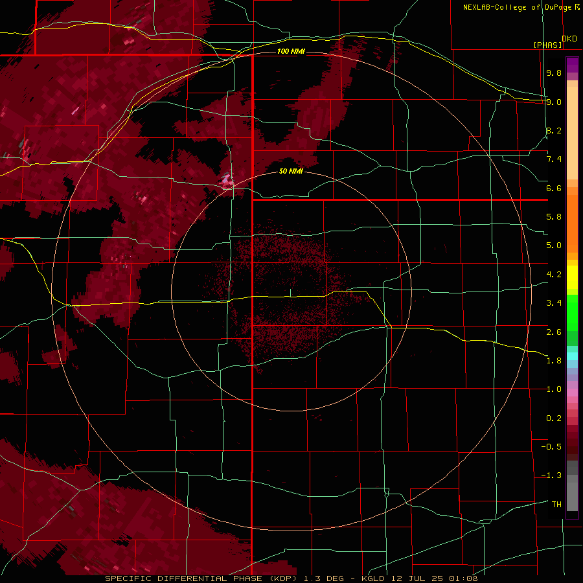This screenshot has width=583, height=583.
Task: Click the "TH" threshold label on scale
Action: [x=556, y=505]
